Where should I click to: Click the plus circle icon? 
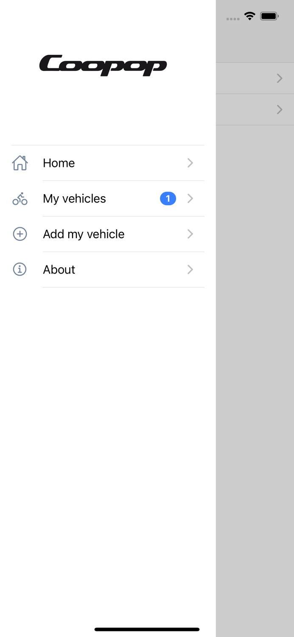(x=20, y=234)
